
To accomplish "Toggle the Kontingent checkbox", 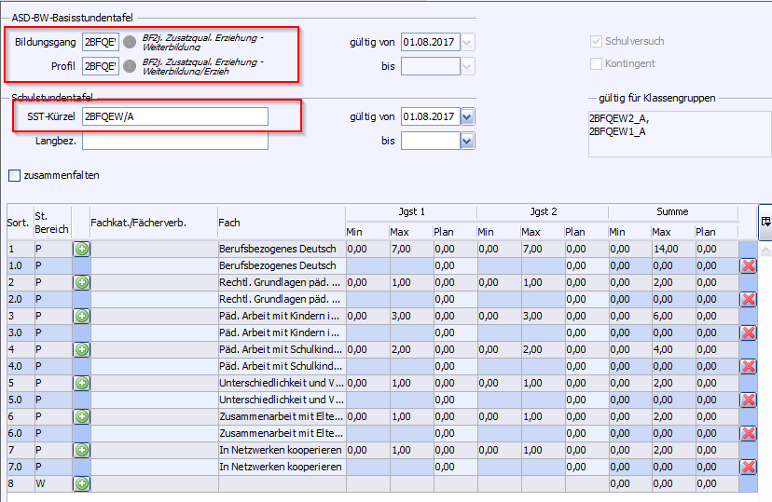I will [597, 63].
